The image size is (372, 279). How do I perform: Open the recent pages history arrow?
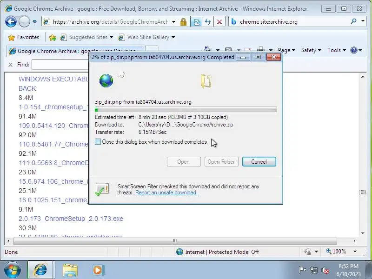(x=34, y=22)
